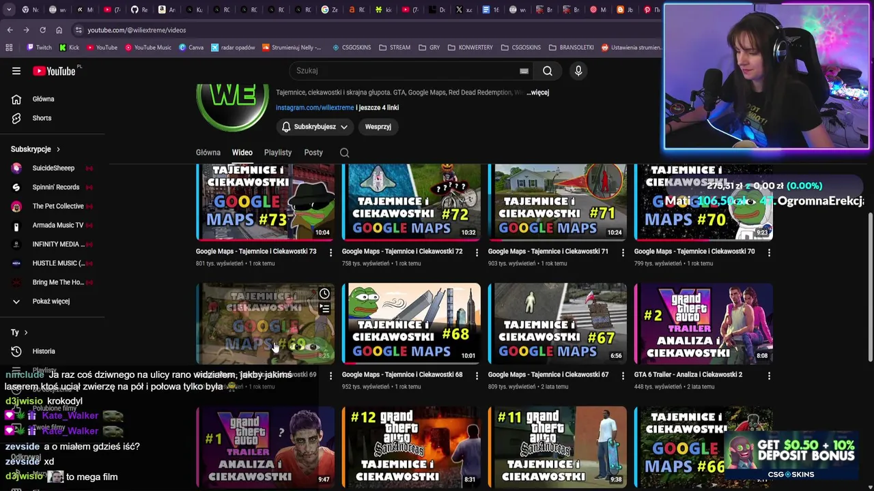Open Google Maps #72 video thumbnail
The height and width of the screenshot is (491, 874).
(x=412, y=202)
